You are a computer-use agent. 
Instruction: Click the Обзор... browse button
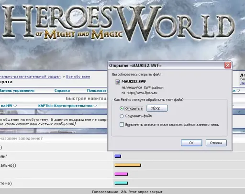(157, 108)
